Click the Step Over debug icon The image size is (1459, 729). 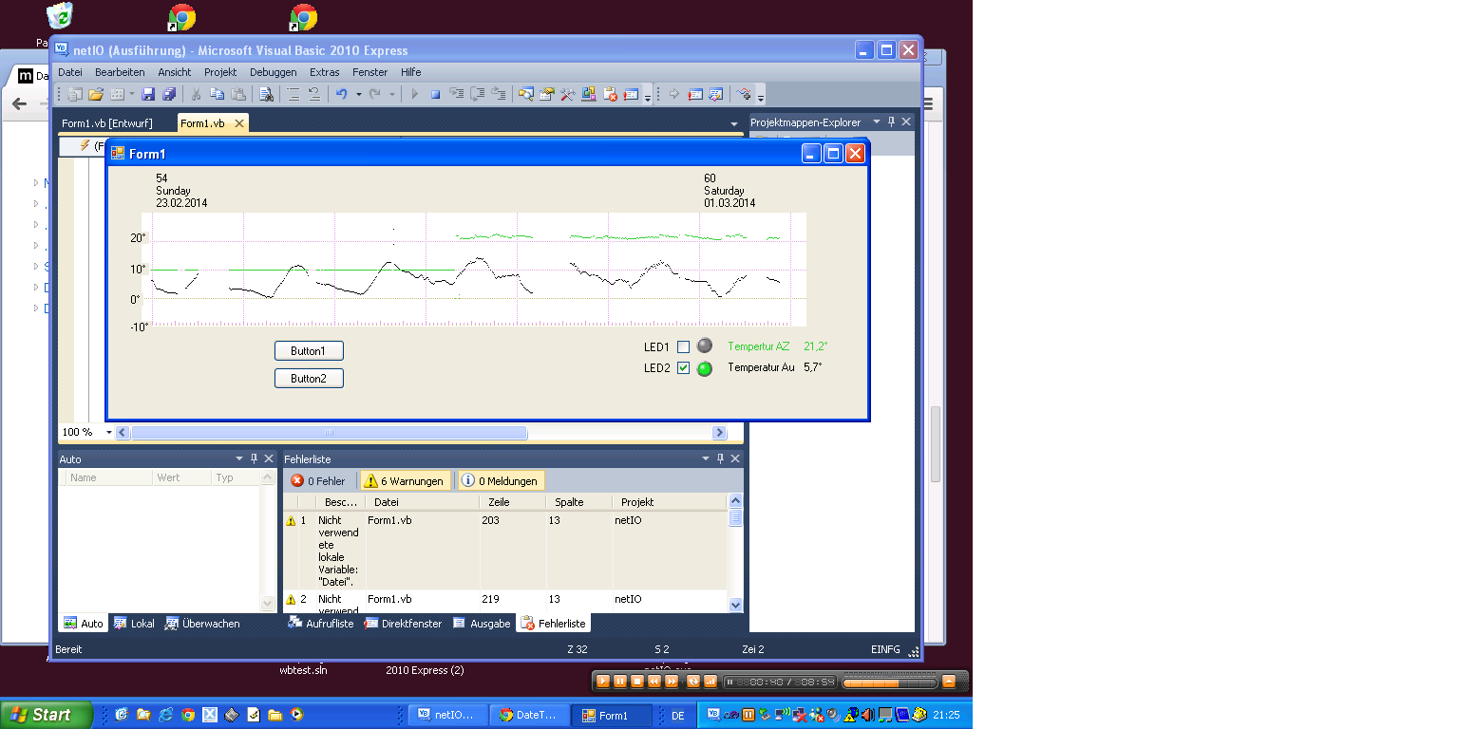[x=478, y=94]
